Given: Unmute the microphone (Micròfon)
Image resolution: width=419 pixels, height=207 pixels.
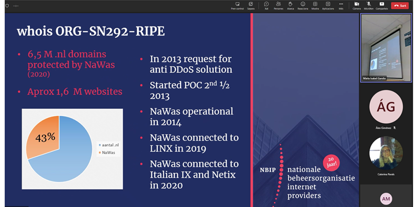Looking at the screenshot, I should [x=369, y=5].
